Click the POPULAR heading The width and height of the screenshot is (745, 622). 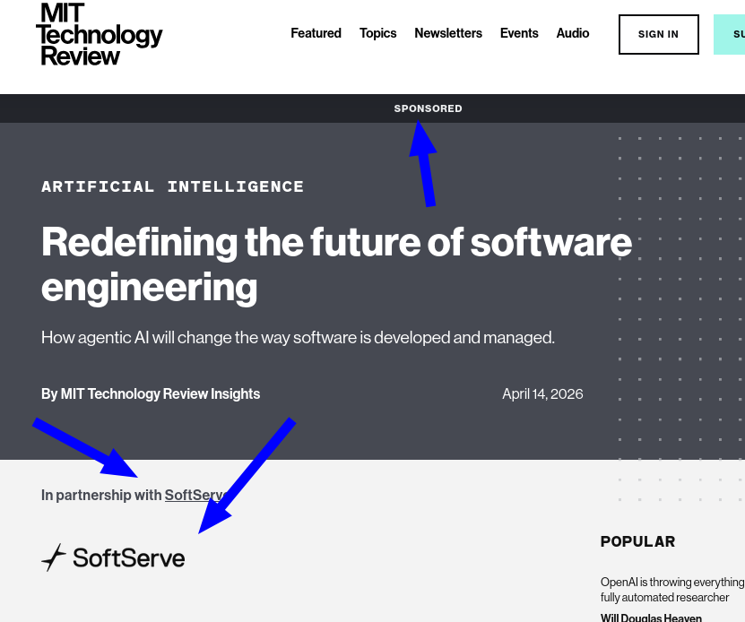637,541
